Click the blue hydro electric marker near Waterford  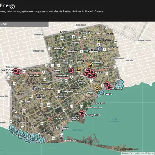click(x=99, y=49)
